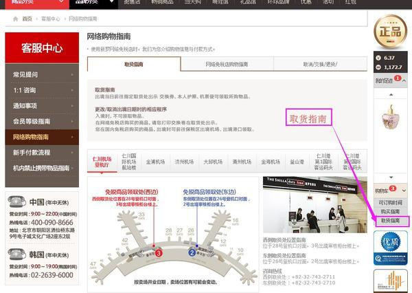Select the 金浦机场 airport tab
Image resolution: width=412 pixels, height=293 pixels.
pos(155,162)
